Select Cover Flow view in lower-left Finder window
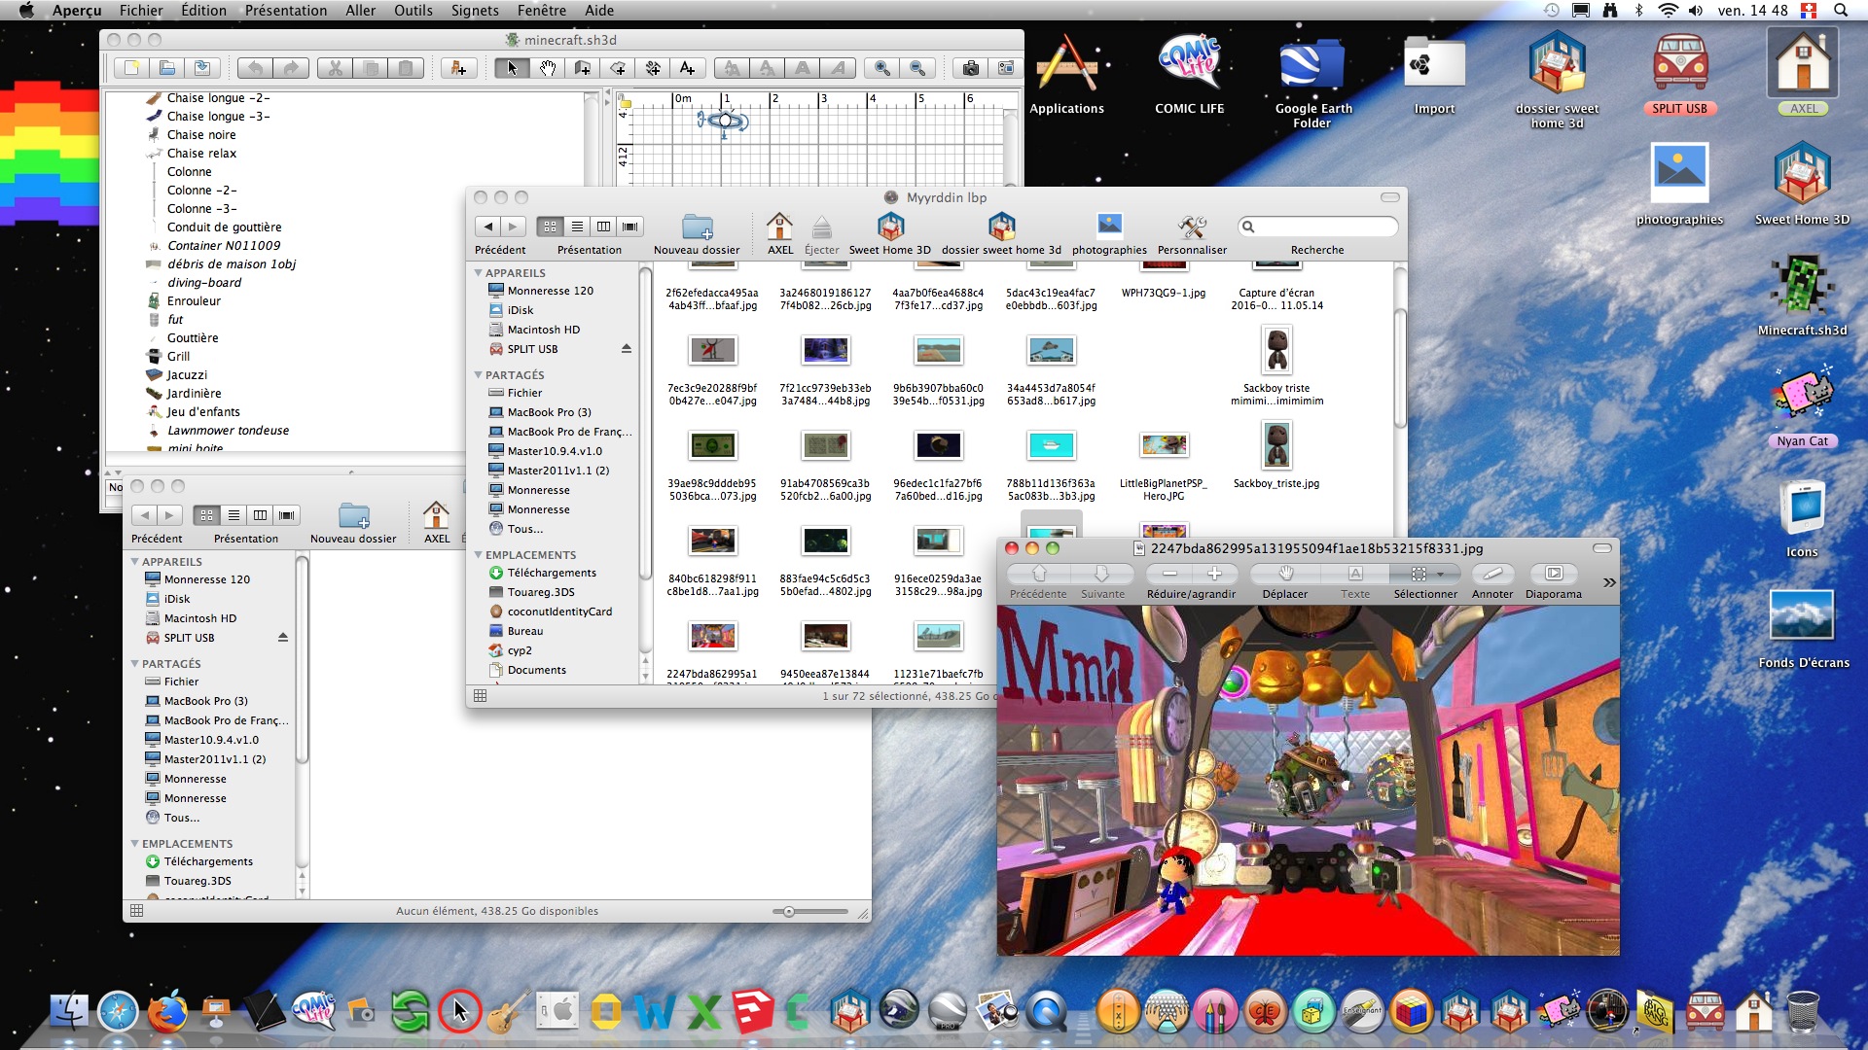1868x1050 pixels. tap(287, 515)
